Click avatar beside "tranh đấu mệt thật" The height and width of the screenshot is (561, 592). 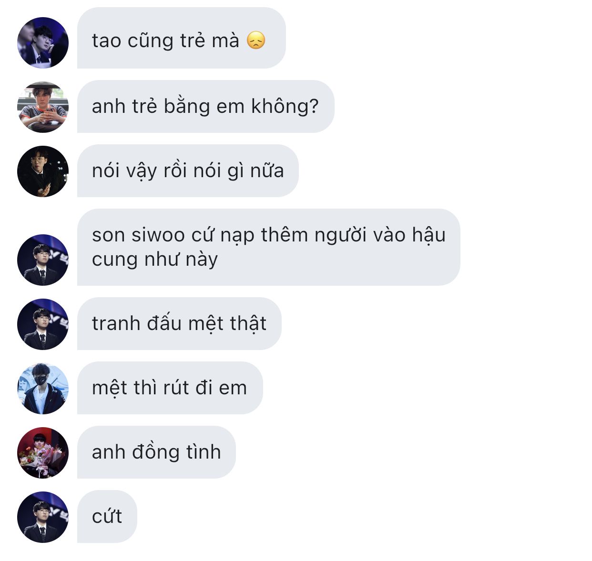coord(43,324)
